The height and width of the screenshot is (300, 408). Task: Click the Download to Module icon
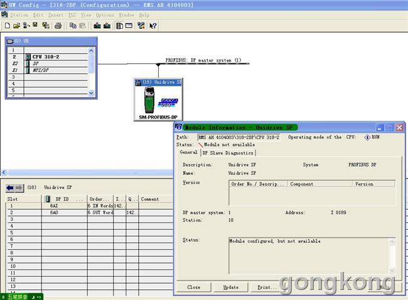pyautogui.click(x=97, y=26)
